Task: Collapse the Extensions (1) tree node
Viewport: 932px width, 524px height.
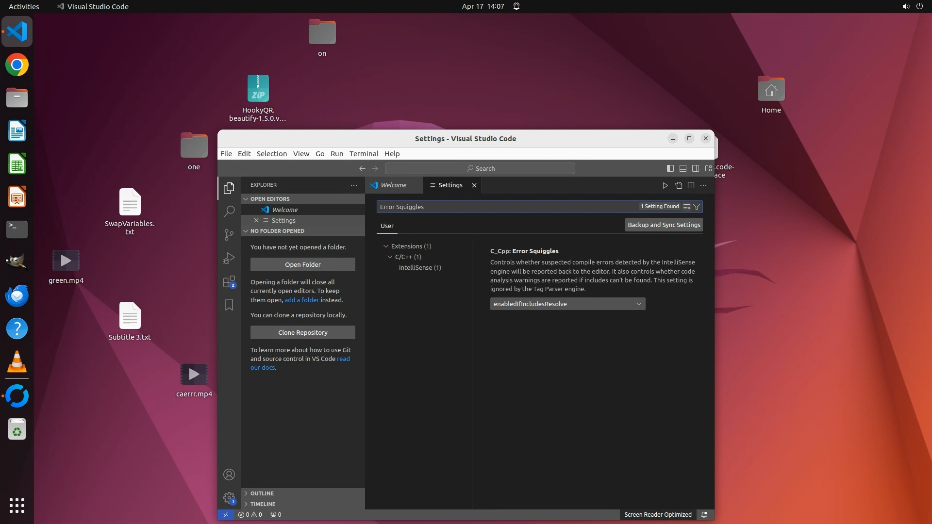Action: click(x=386, y=246)
